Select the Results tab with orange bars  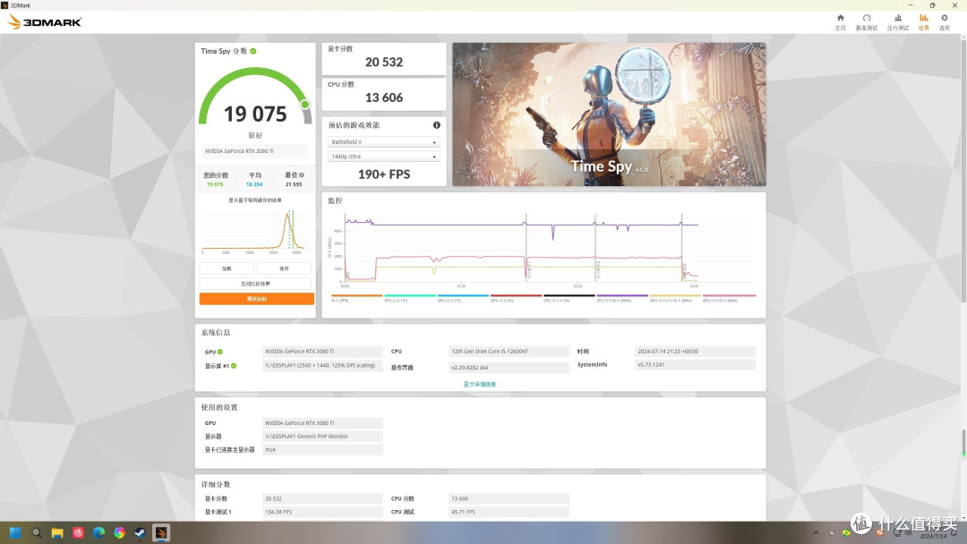click(923, 22)
